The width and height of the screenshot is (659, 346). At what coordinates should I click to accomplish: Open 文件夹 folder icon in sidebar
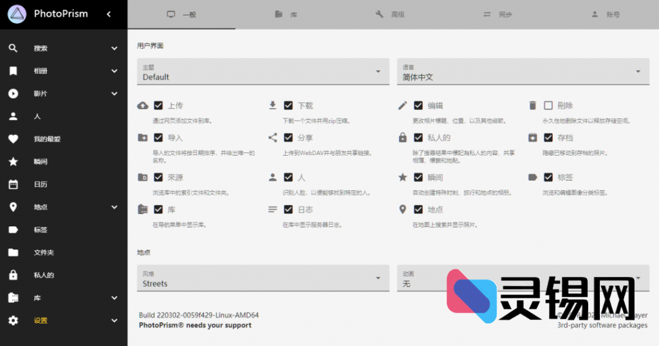click(x=13, y=253)
